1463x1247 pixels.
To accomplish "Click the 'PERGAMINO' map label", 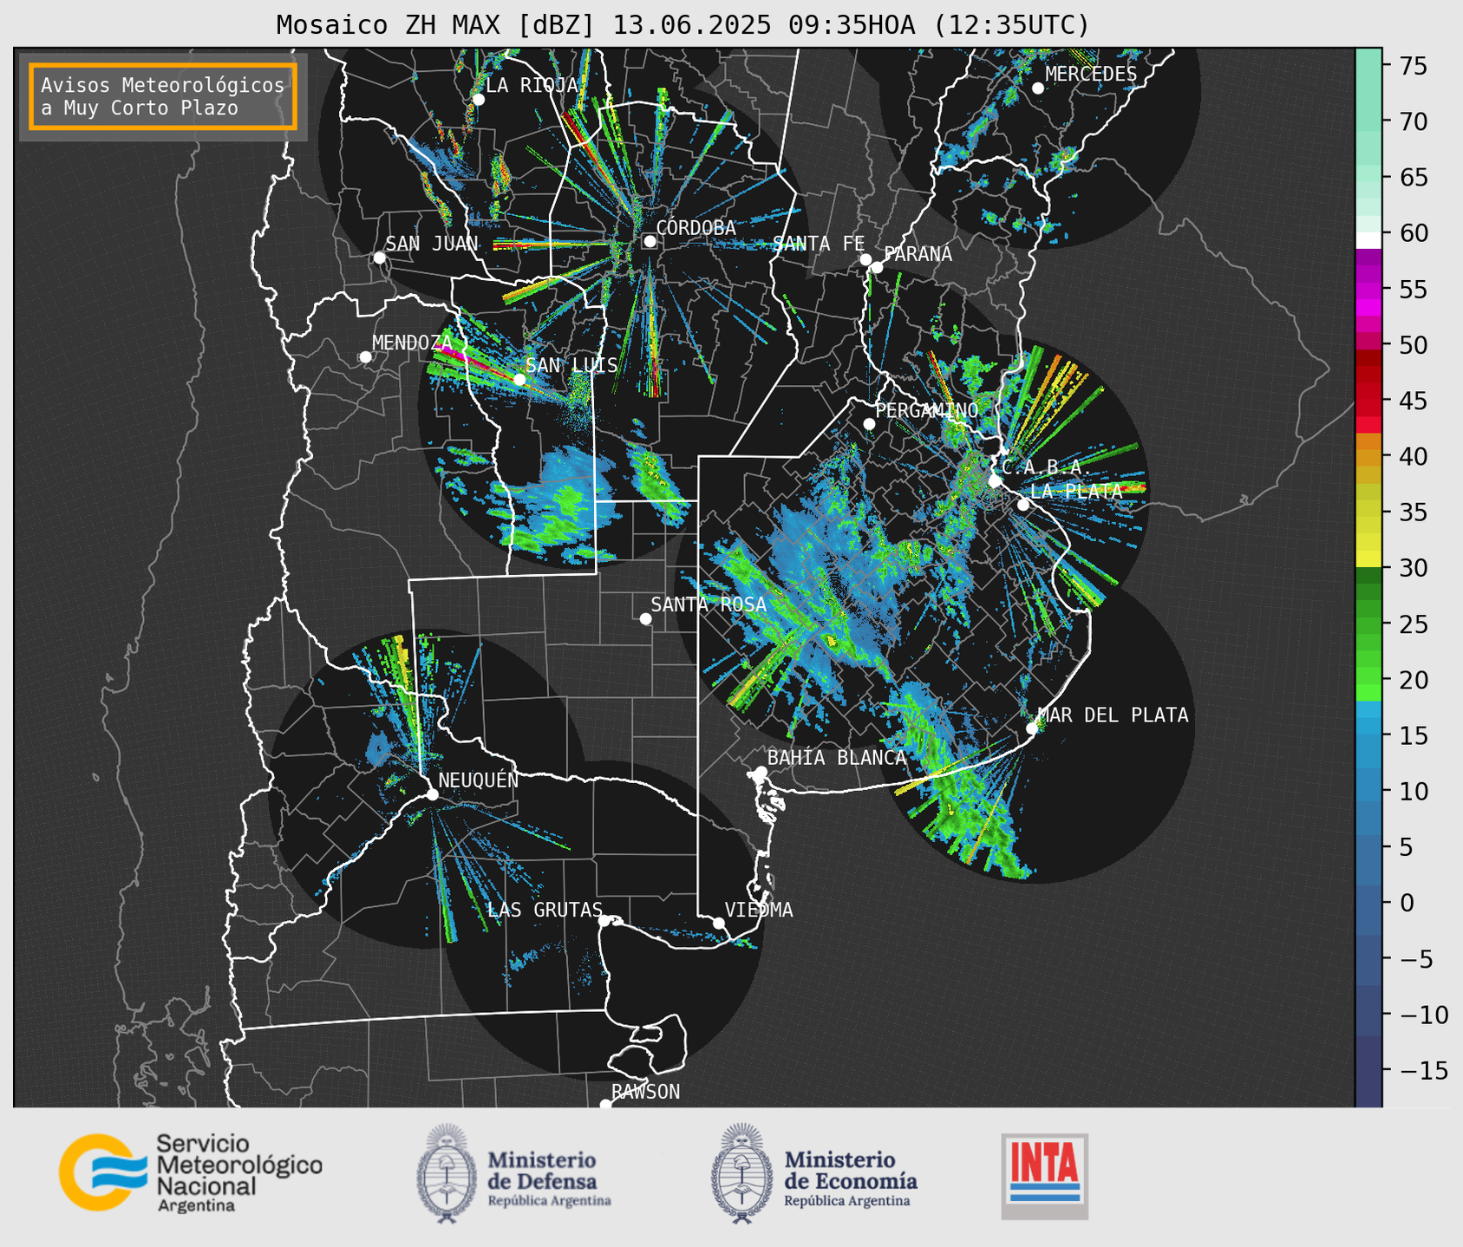I will (927, 410).
